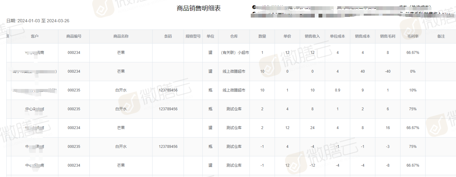Screen dimensions: 456x177
Task: Click the 毛利率 column header
Action: [413, 36]
